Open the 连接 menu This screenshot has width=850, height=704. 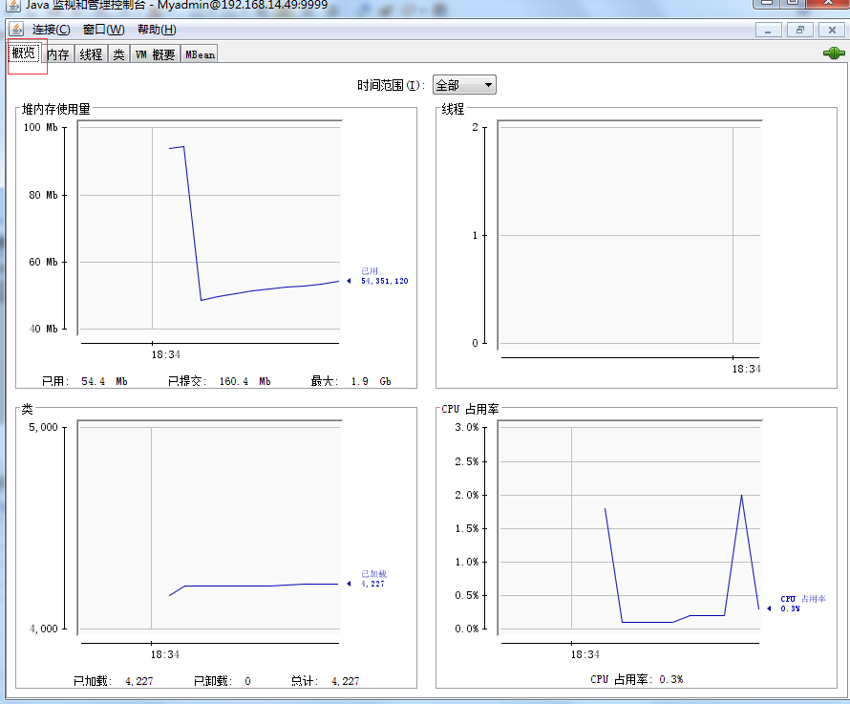[52, 30]
